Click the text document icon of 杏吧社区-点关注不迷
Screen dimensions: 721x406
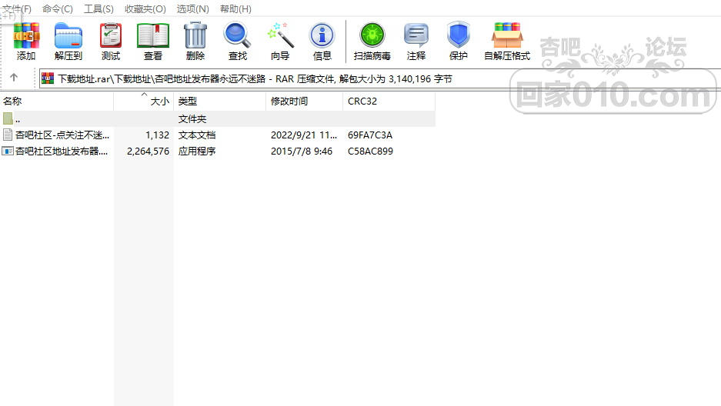[8, 135]
